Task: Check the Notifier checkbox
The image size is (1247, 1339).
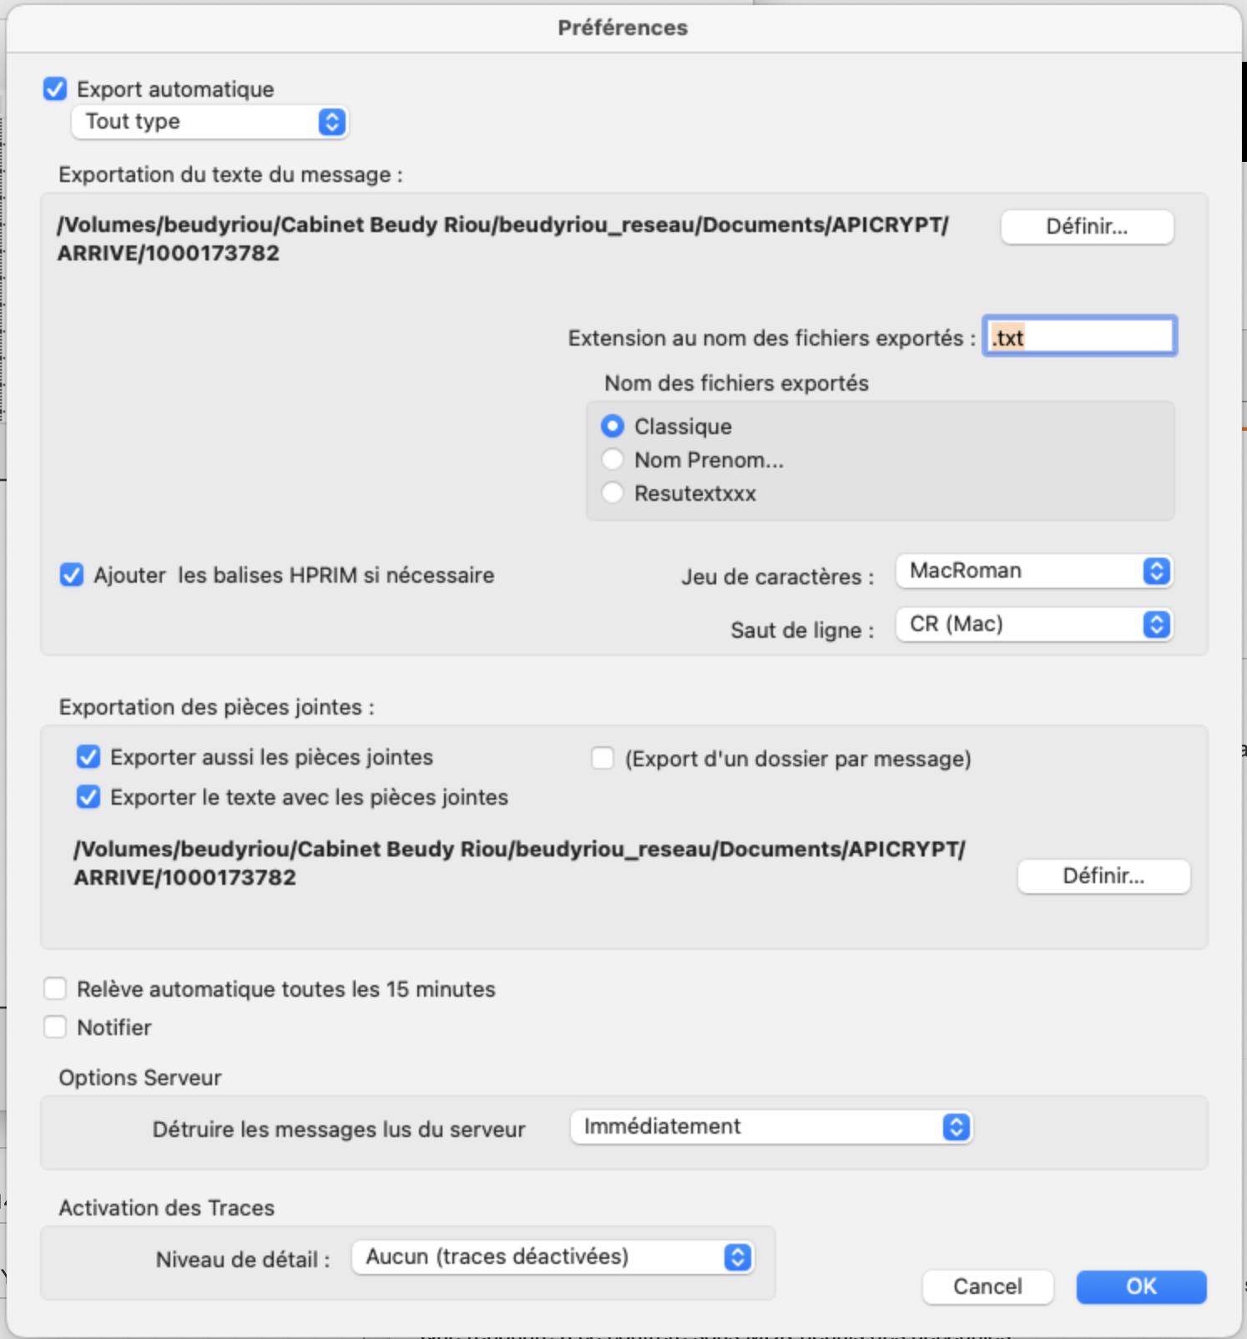Action: click(x=55, y=1027)
